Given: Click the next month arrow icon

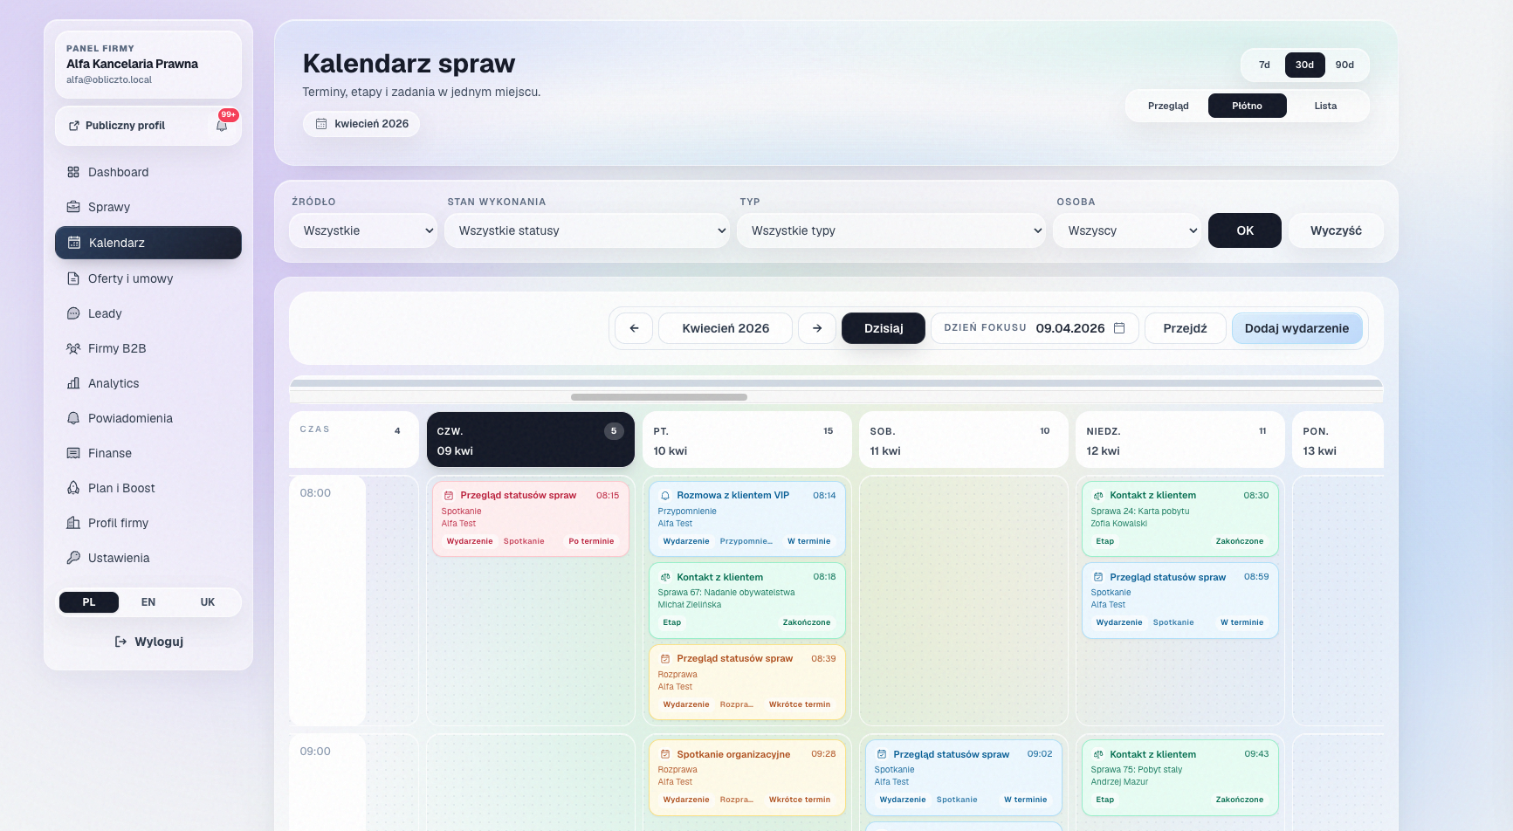Looking at the screenshot, I should (817, 328).
